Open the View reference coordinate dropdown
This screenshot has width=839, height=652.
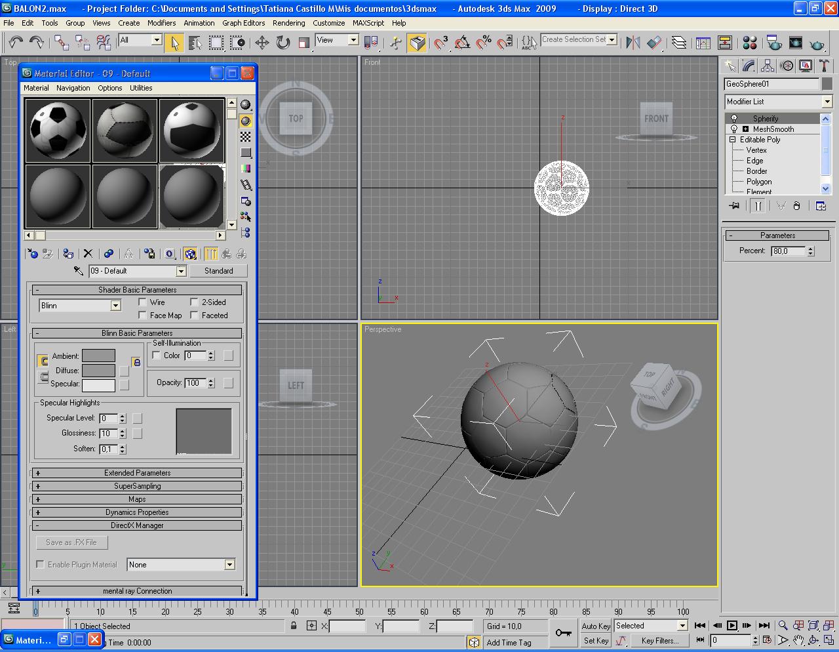click(353, 40)
